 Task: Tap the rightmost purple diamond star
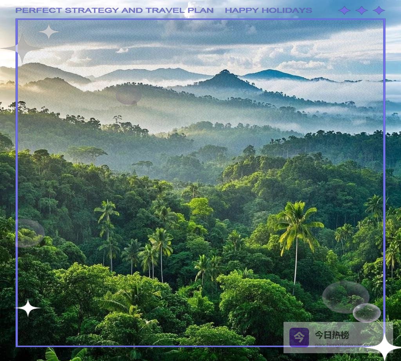(379, 11)
